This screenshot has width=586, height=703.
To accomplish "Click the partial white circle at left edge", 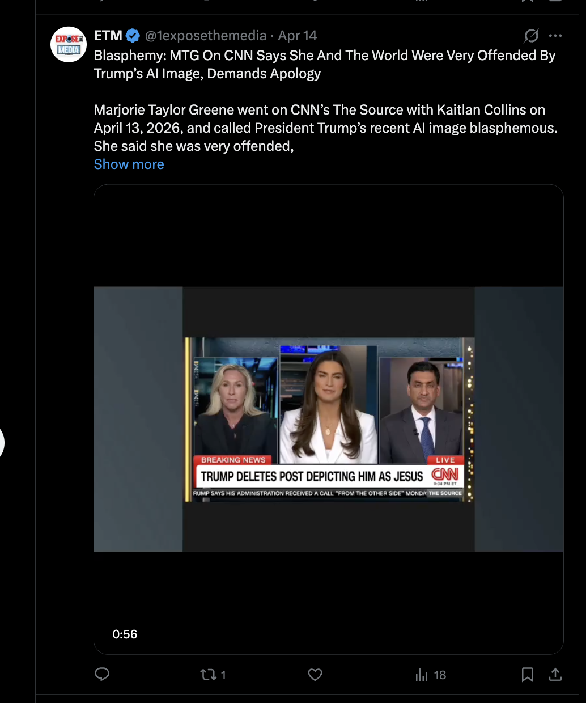I will tap(2, 443).
